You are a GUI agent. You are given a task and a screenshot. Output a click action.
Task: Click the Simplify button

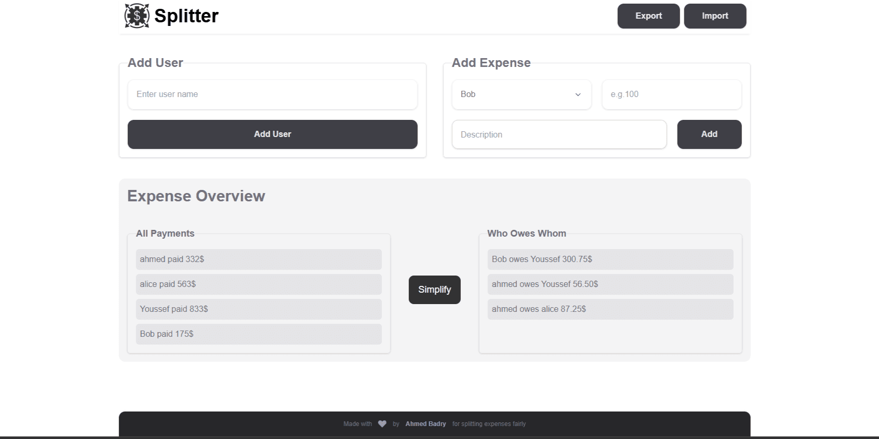(434, 290)
